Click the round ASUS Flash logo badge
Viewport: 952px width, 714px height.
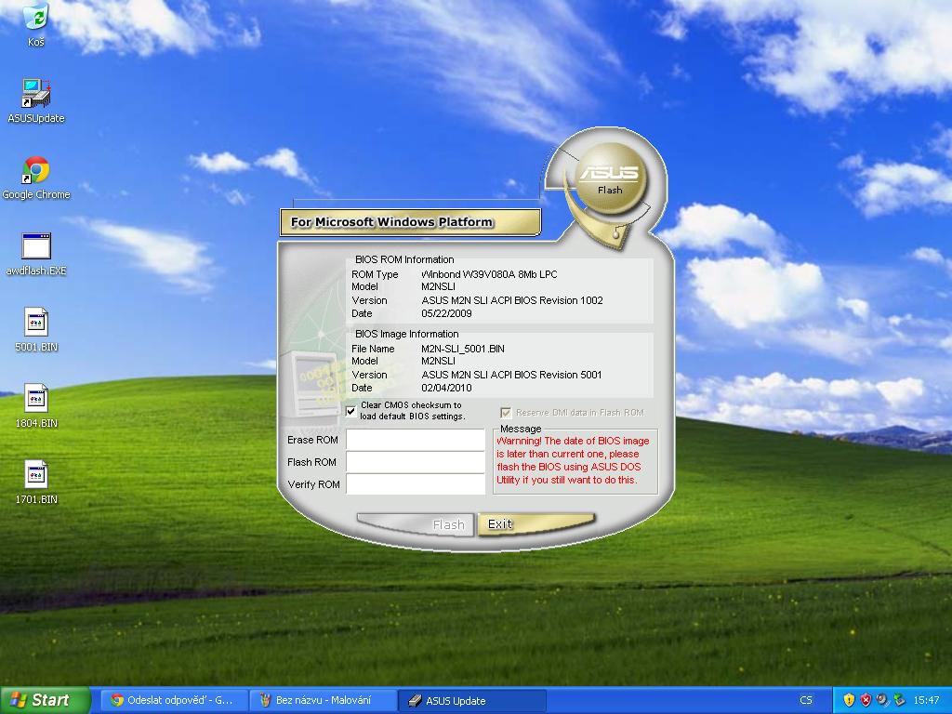pyautogui.click(x=610, y=178)
